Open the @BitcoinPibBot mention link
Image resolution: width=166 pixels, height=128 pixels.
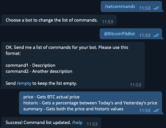pos(119,34)
